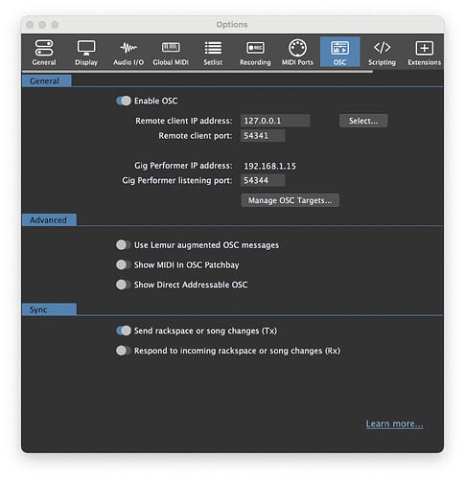Open the Extensions options

[424, 53]
